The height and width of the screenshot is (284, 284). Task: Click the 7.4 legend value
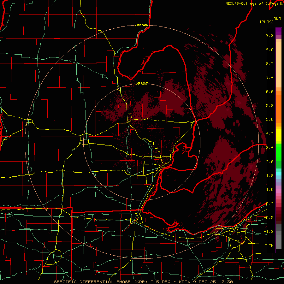point(270,78)
